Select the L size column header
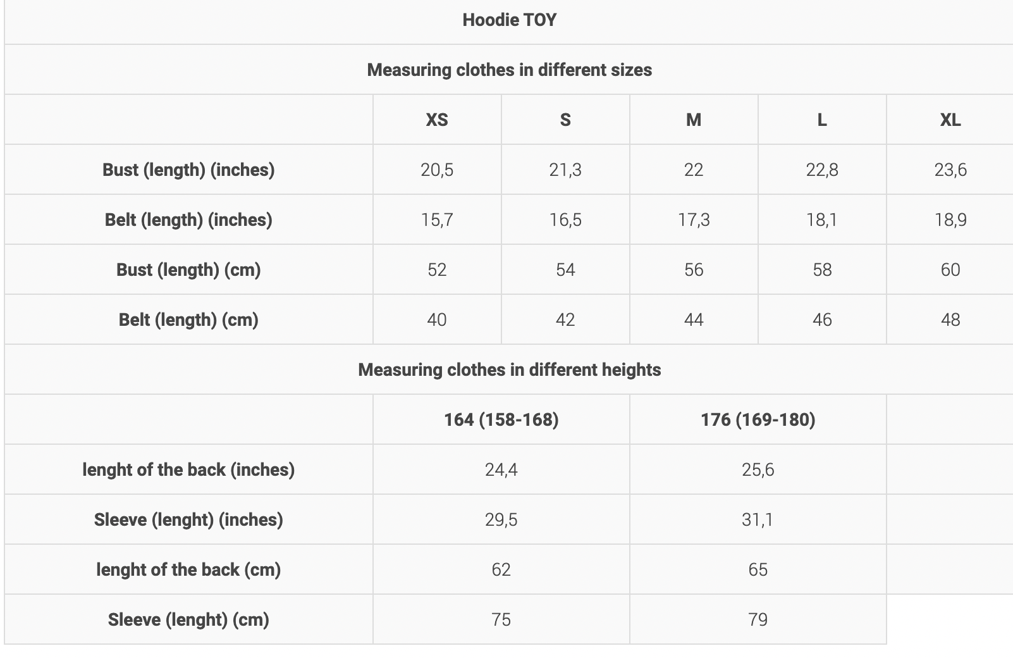 tap(822, 120)
